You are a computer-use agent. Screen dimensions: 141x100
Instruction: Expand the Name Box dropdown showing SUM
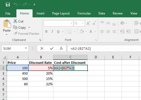(26, 48)
